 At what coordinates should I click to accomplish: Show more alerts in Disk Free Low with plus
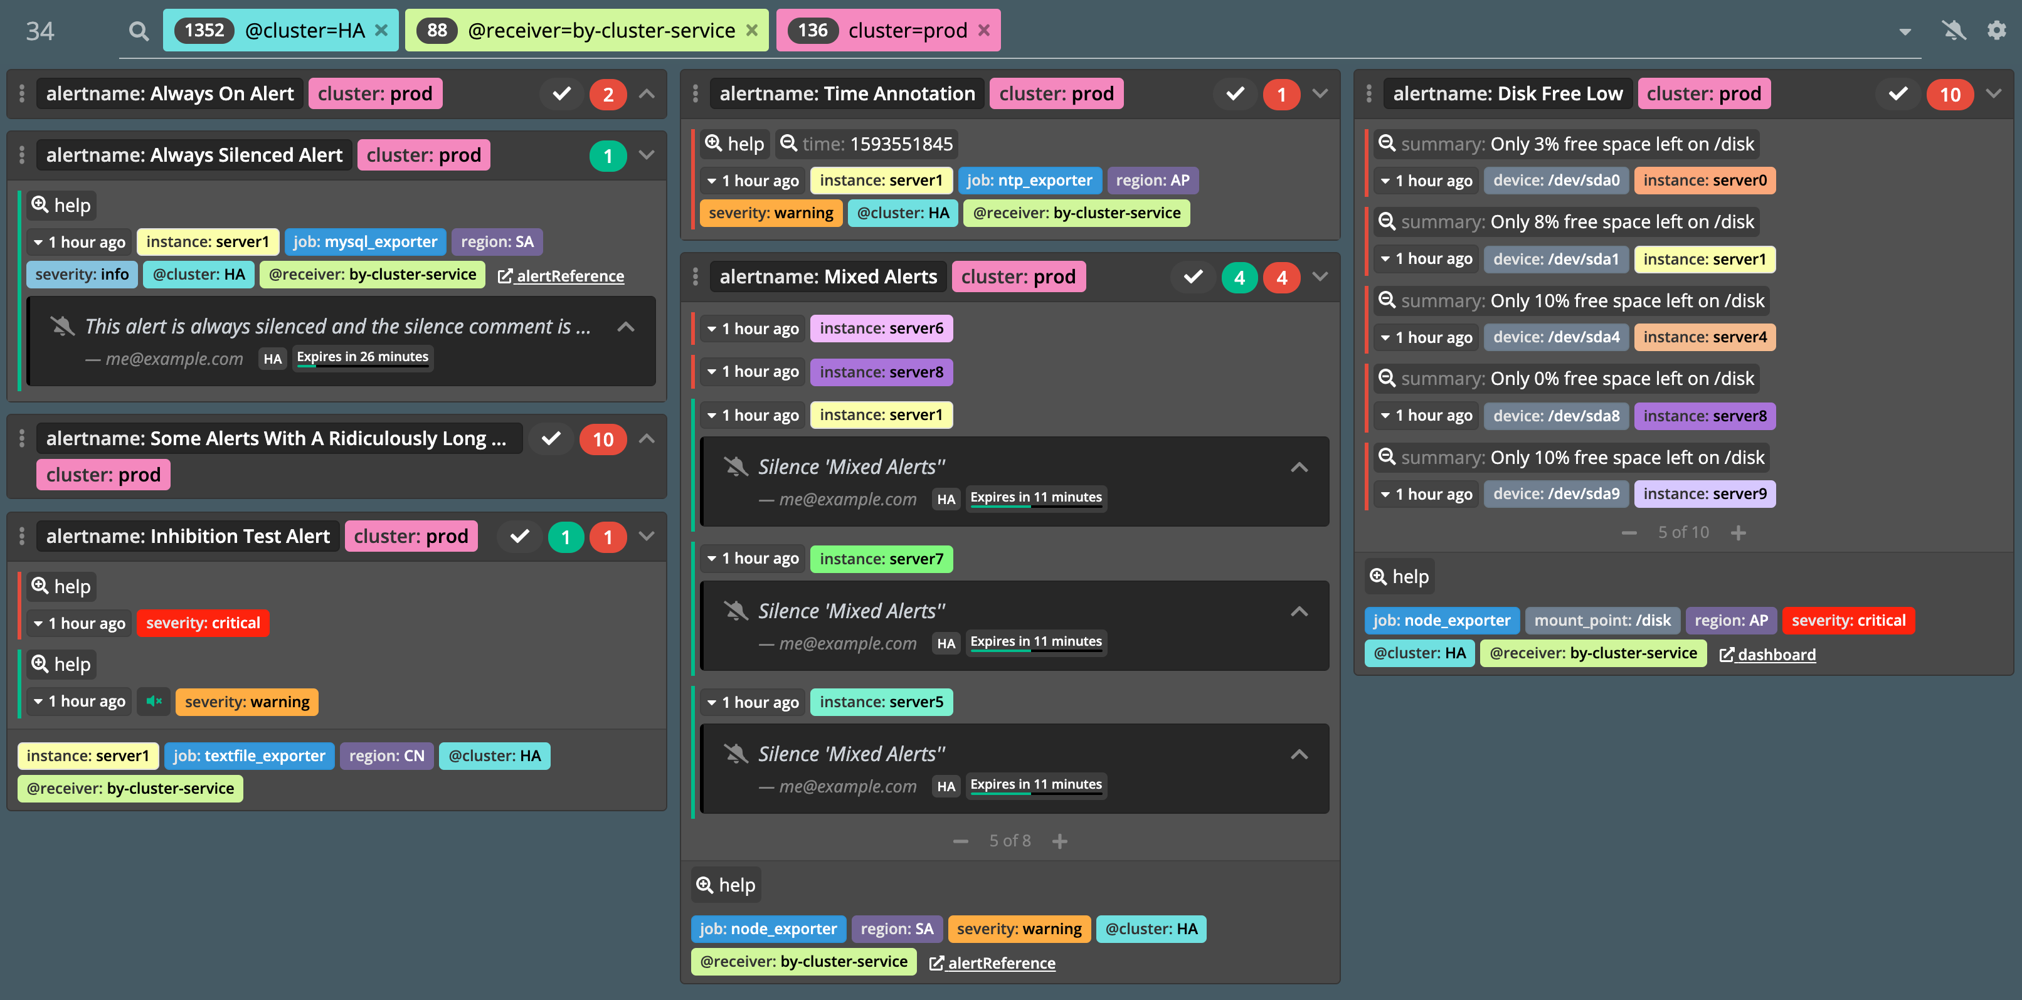click(1739, 533)
